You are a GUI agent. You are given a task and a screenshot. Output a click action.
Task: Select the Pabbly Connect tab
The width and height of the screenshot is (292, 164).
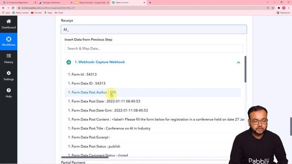[x=129, y=3]
